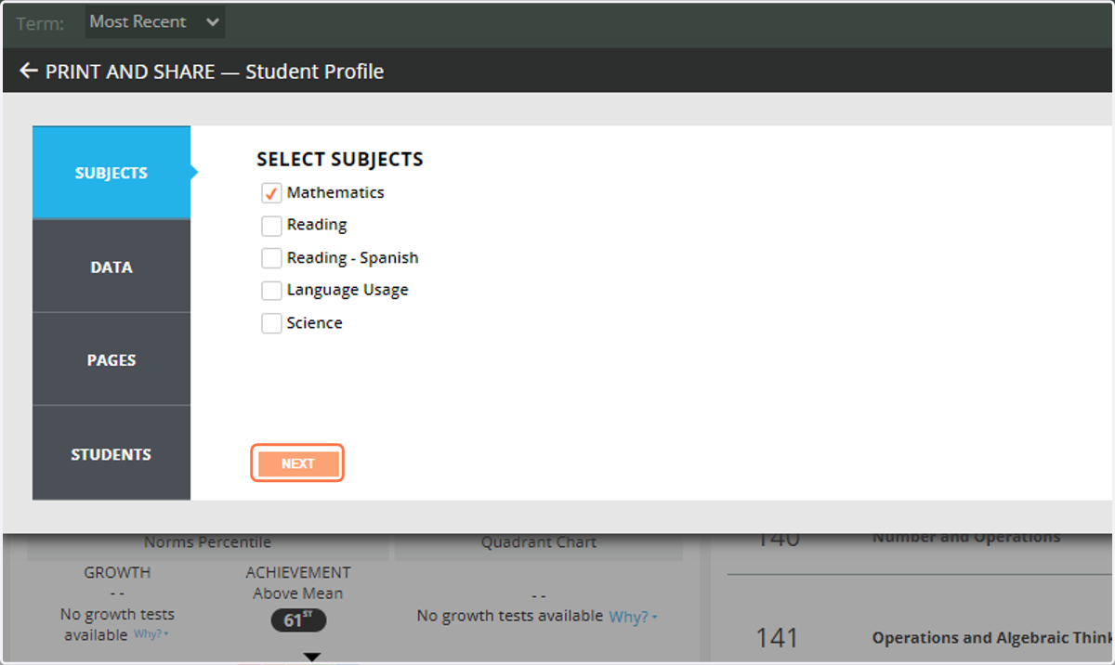Viewport: 1115px width, 665px height.
Task: Go back using the Print and Share arrow
Action: pyautogui.click(x=29, y=71)
